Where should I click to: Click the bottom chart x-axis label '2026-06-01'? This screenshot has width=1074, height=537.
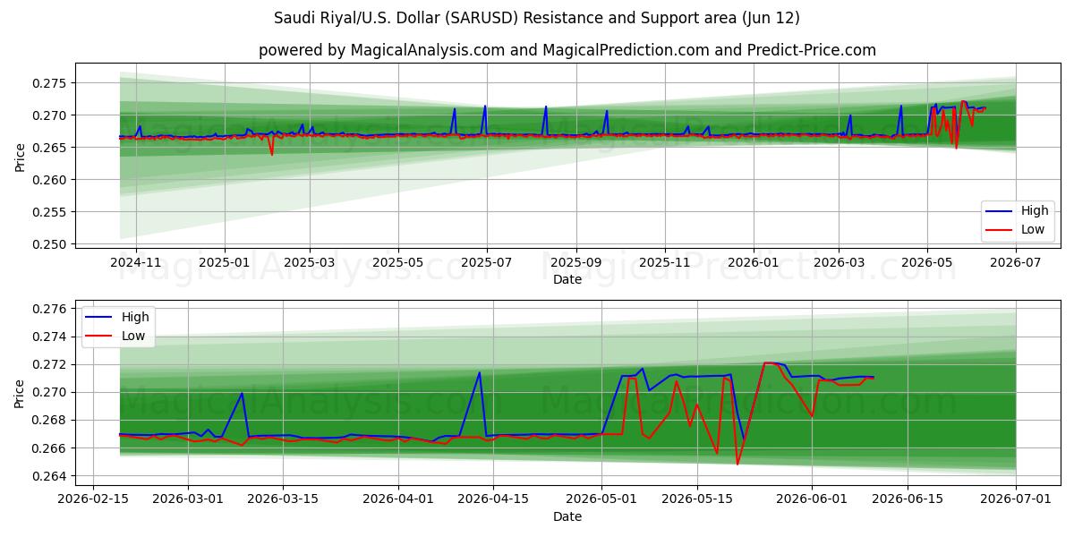813,499
